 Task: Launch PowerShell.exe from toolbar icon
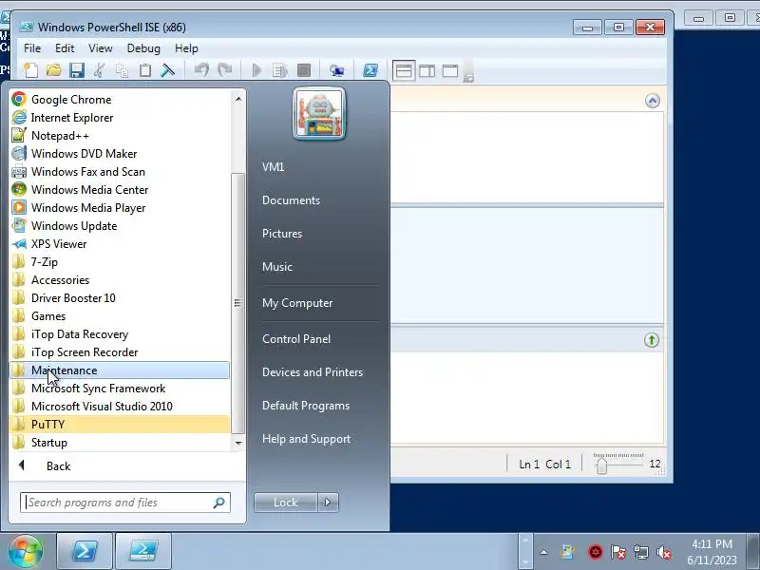(x=370, y=70)
